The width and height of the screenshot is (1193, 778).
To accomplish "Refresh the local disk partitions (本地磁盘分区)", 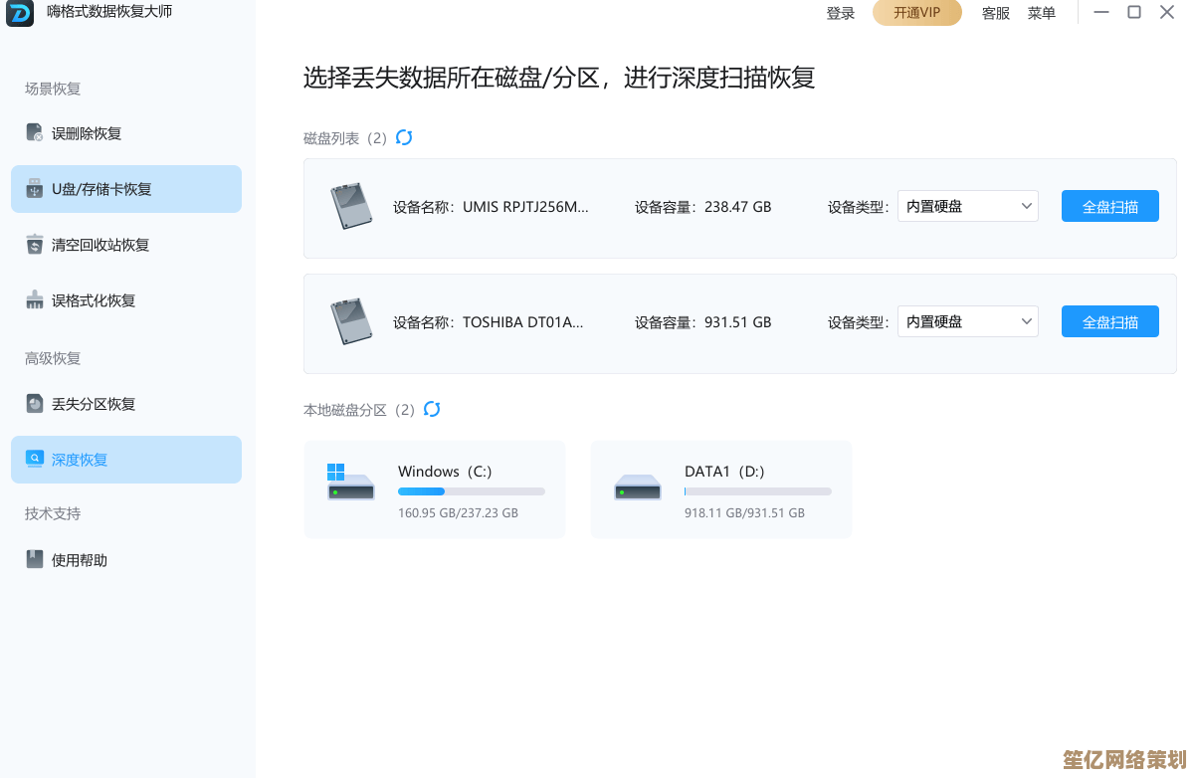I will [432, 409].
